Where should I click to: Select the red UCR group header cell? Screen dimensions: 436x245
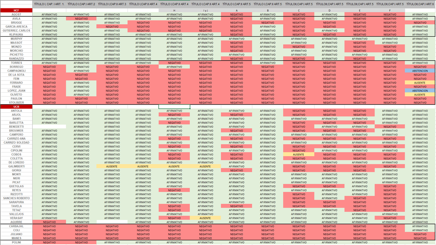[x=16, y=107]
